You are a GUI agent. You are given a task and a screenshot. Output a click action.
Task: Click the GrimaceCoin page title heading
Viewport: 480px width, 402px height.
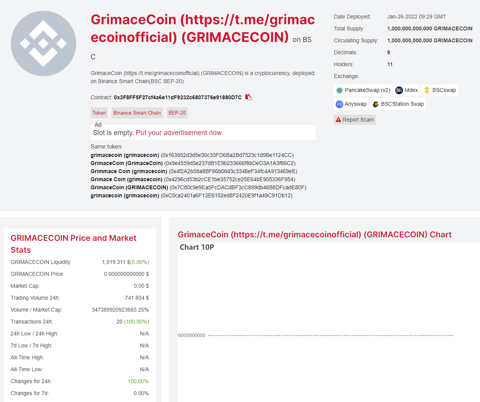203,28
